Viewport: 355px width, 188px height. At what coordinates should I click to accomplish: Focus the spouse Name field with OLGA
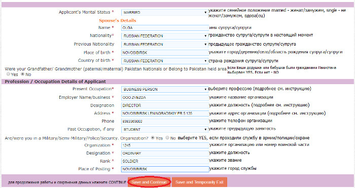coord(165,28)
